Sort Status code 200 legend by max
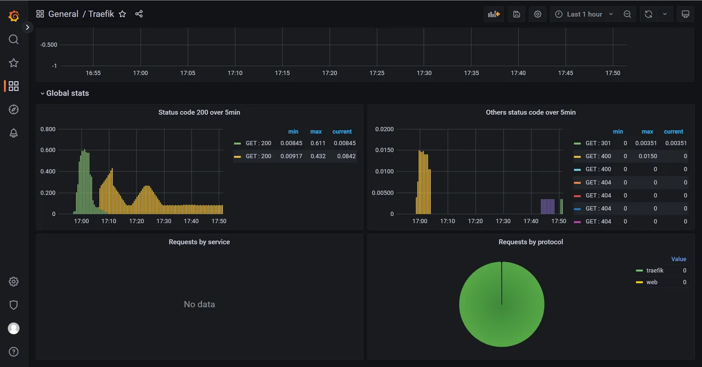The image size is (702, 367). 316,131
